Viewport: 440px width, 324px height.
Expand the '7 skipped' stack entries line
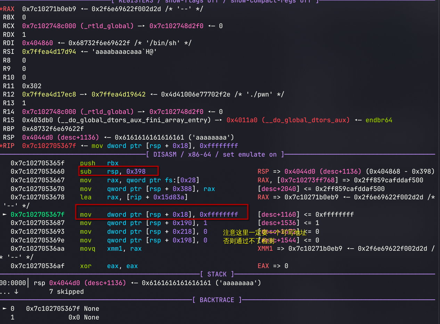66,292
